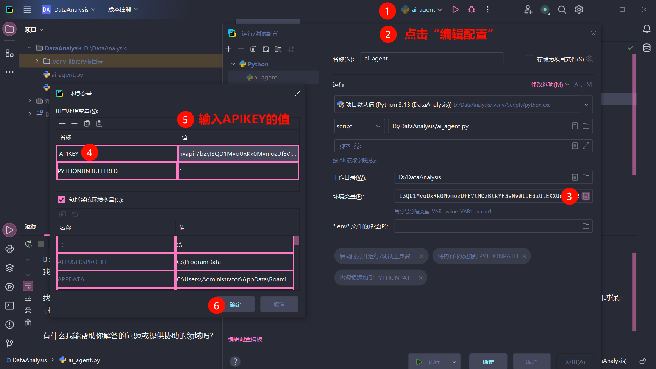The width and height of the screenshot is (656, 369).
Task: Open the Database tool window icon
Action: pos(647,48)
